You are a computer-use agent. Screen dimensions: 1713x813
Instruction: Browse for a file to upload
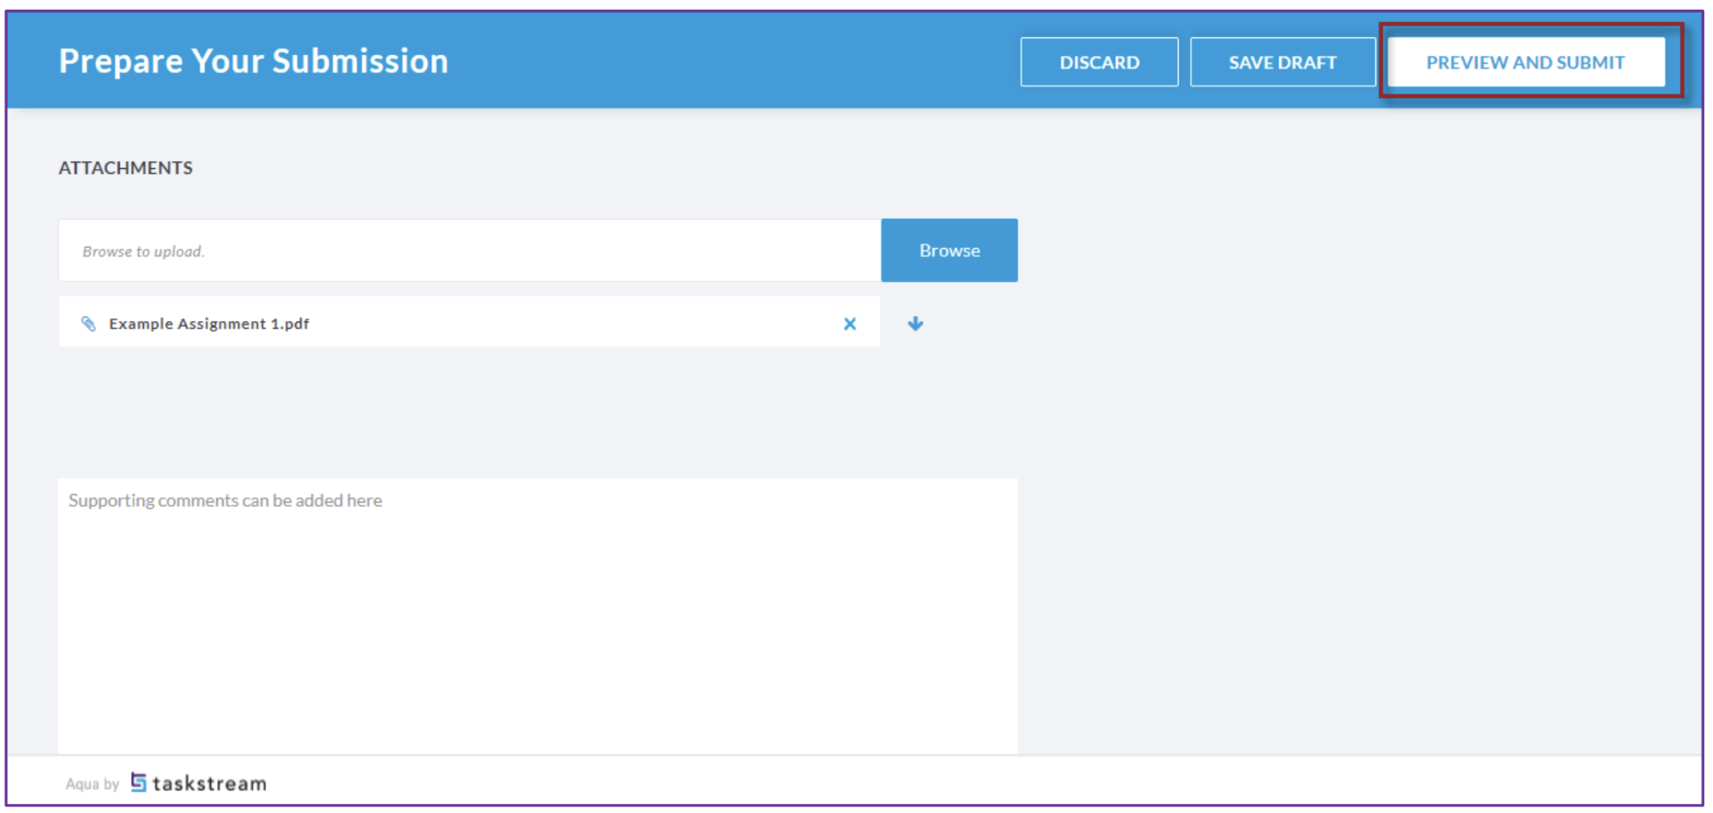coord(949,251)
